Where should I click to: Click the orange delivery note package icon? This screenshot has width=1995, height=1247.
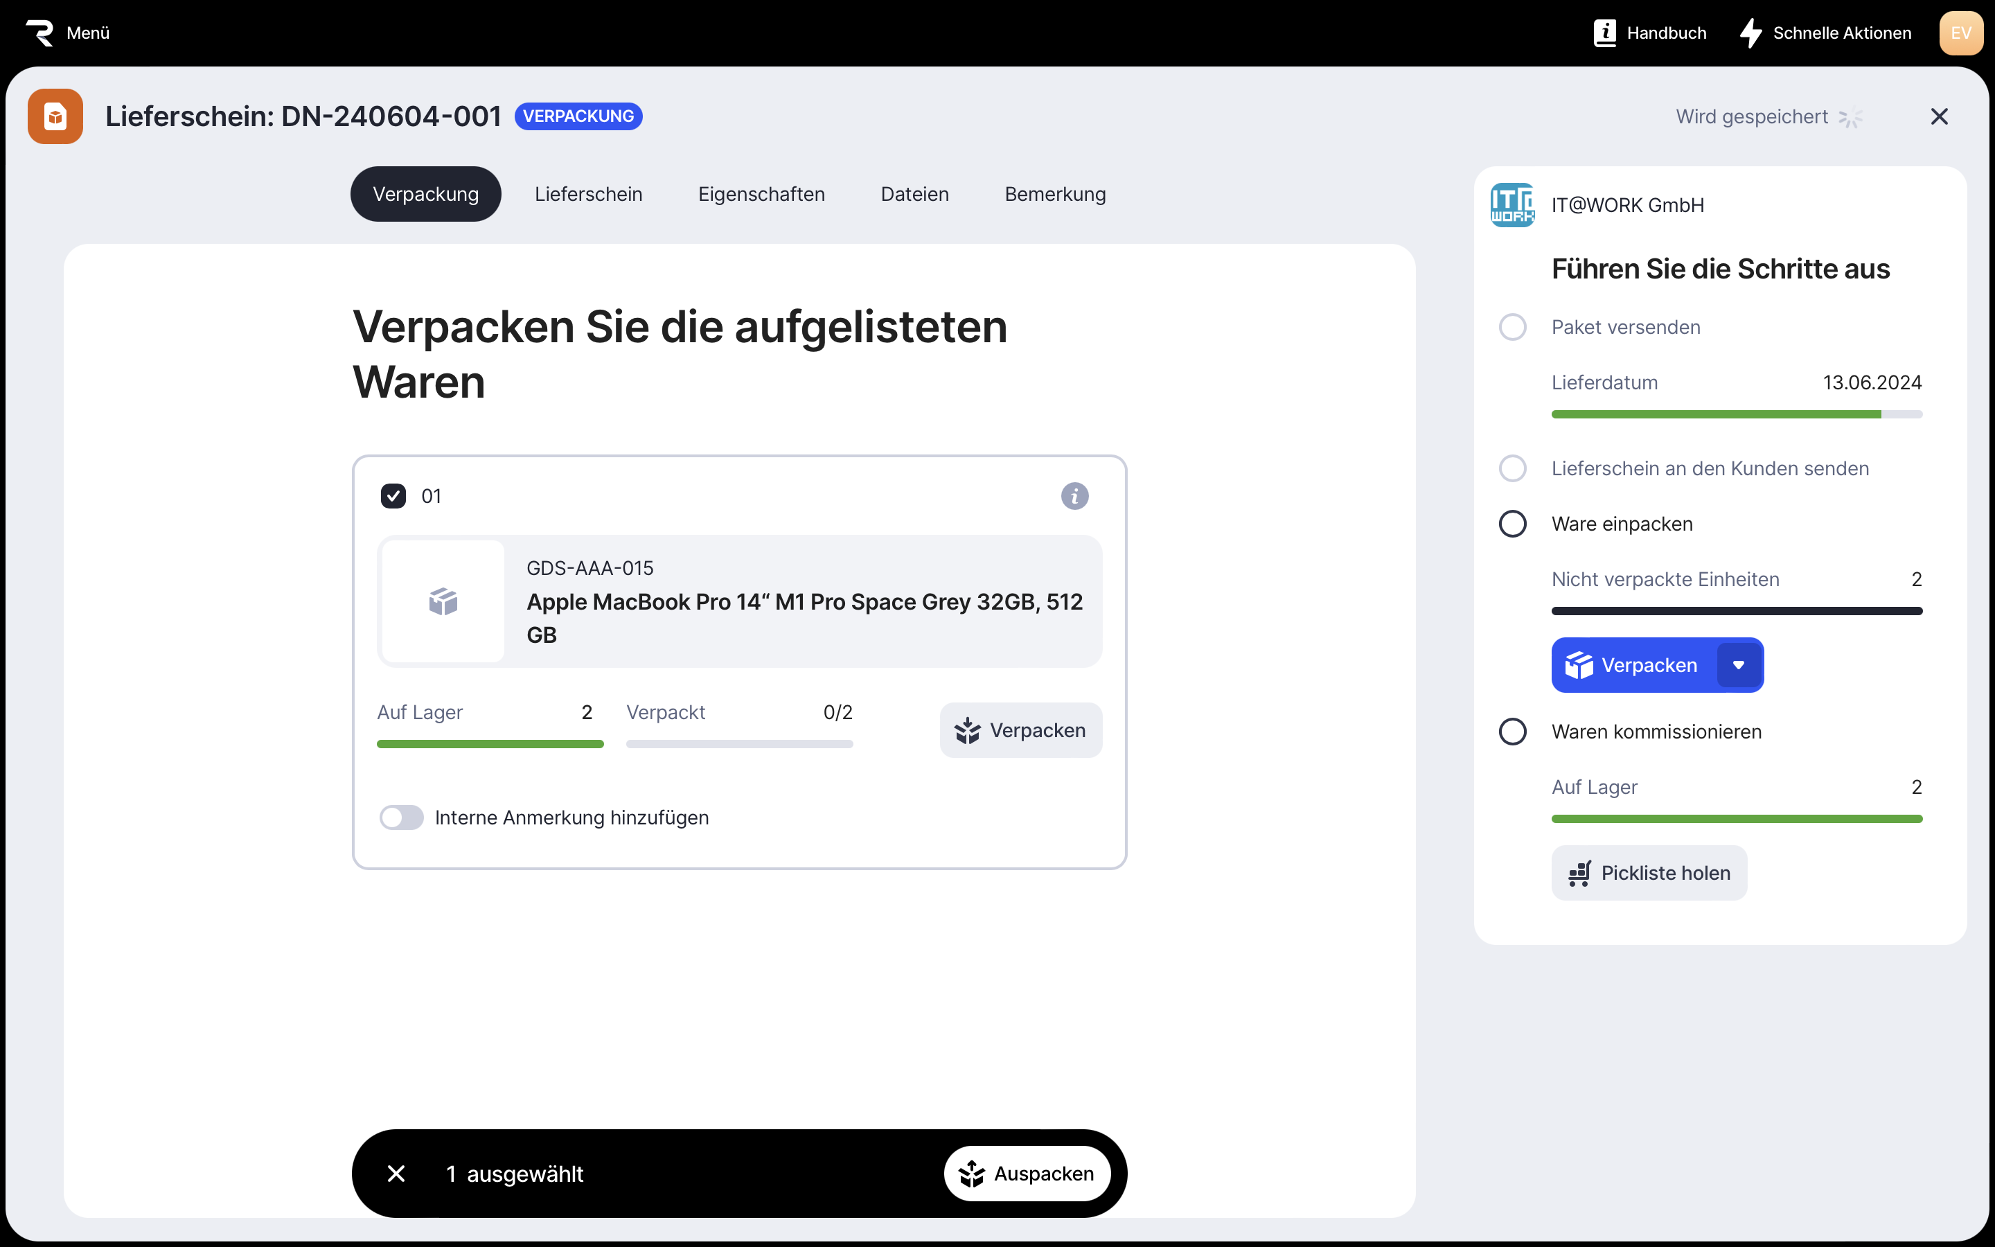coord(55,116)
